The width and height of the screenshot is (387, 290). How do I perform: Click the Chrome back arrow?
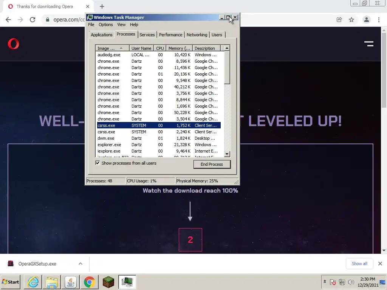tap(8, 20)
